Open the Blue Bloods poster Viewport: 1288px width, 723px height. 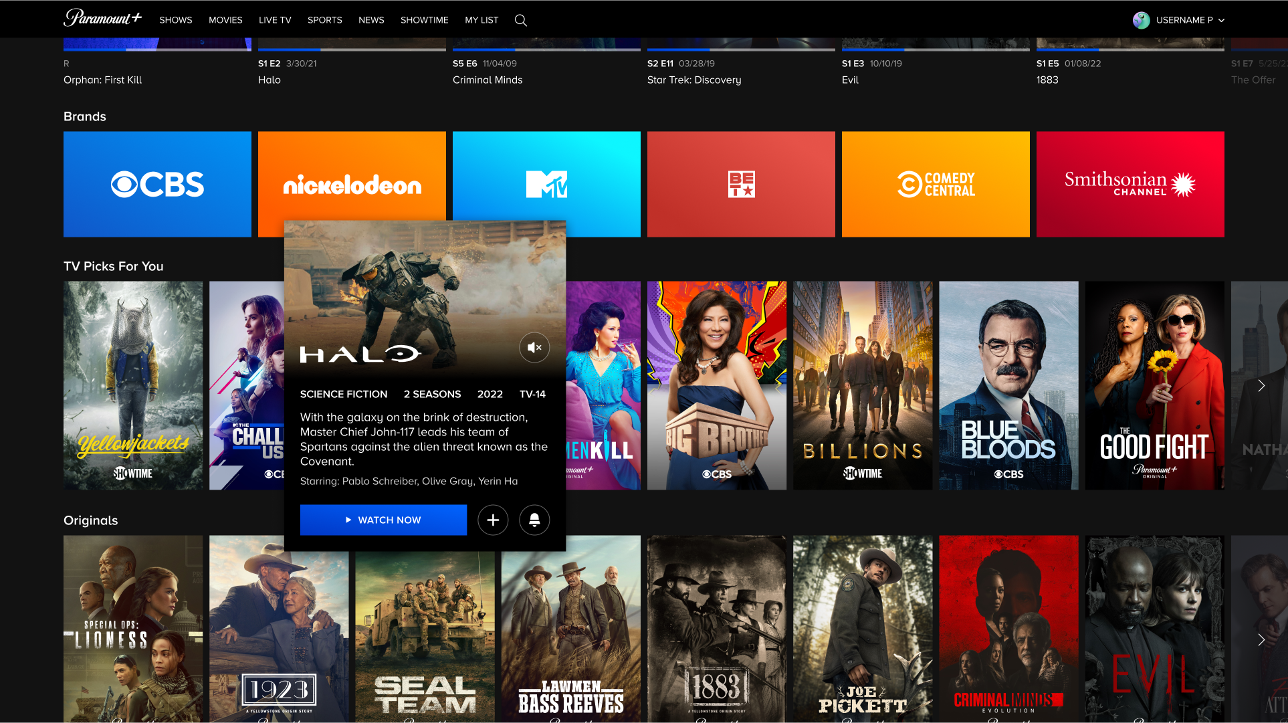pos(1008,385)
